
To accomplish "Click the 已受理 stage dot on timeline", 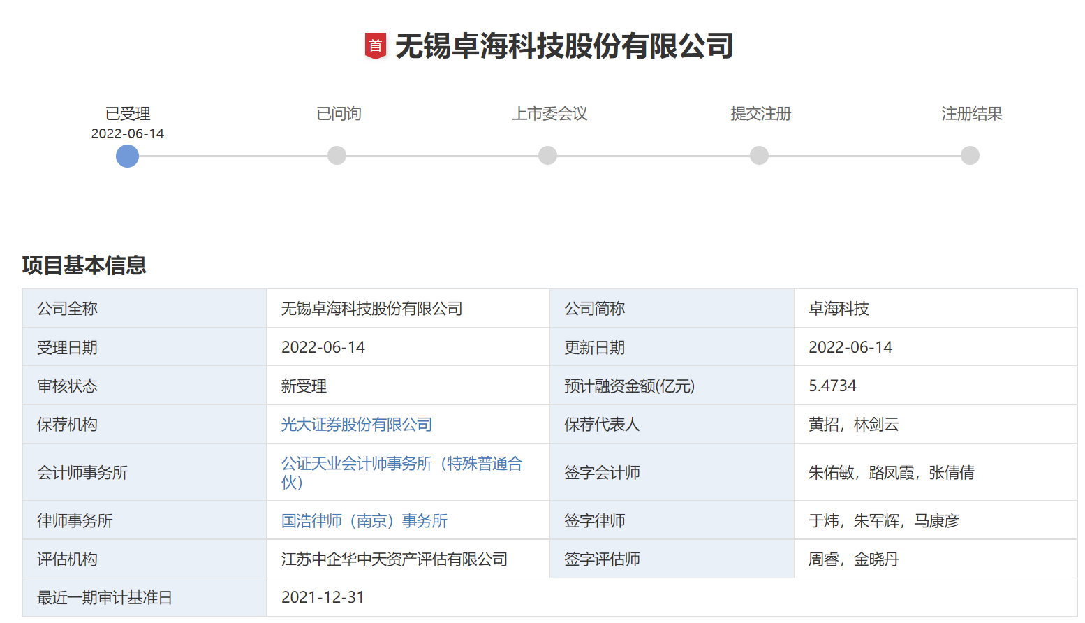I will pos(127,156).
